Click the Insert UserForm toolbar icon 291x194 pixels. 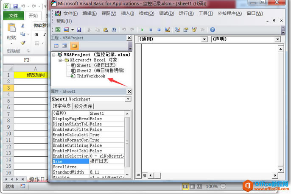pyautogui.click(x=66, y=30)
